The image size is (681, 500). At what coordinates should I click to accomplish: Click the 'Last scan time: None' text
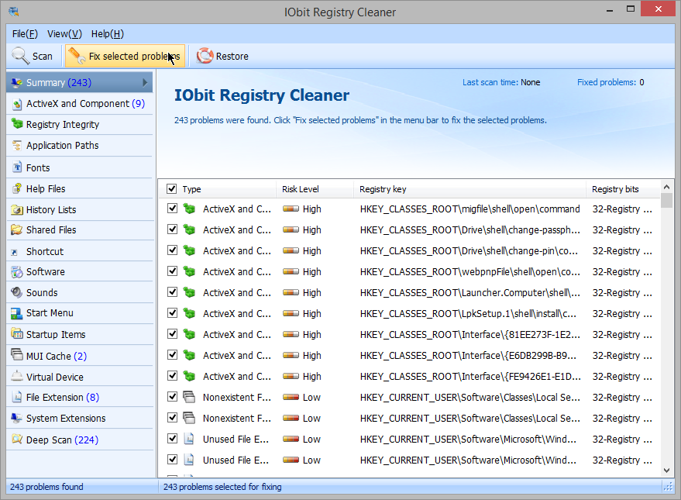(x=501, y=82)
